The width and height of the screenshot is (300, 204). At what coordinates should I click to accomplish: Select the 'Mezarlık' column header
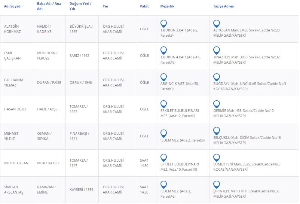pos(167,6)
